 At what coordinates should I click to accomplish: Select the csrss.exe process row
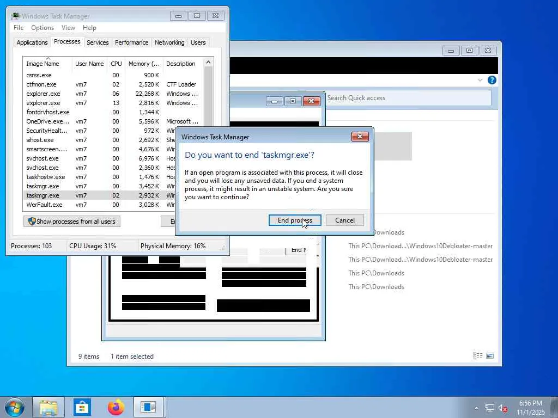[x=113, y=75]
